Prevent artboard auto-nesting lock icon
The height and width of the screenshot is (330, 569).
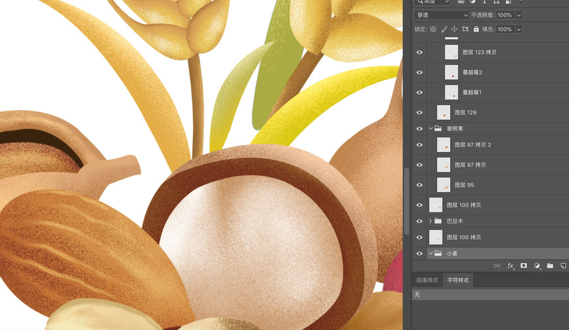tap(465, 30)
